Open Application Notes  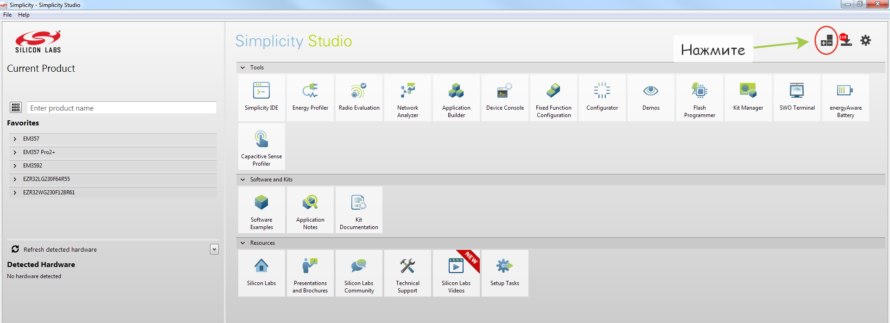pyautogui.click(x=310, y=210)
